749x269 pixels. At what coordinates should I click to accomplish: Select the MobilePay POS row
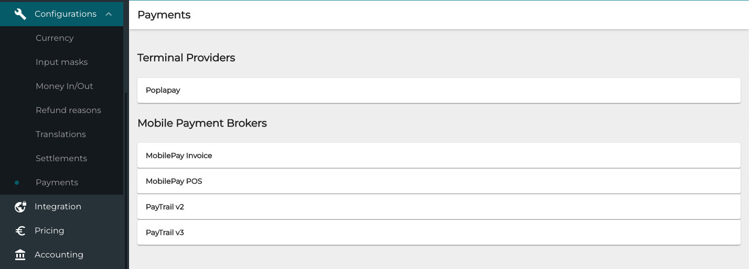click(x=438, y=181)
